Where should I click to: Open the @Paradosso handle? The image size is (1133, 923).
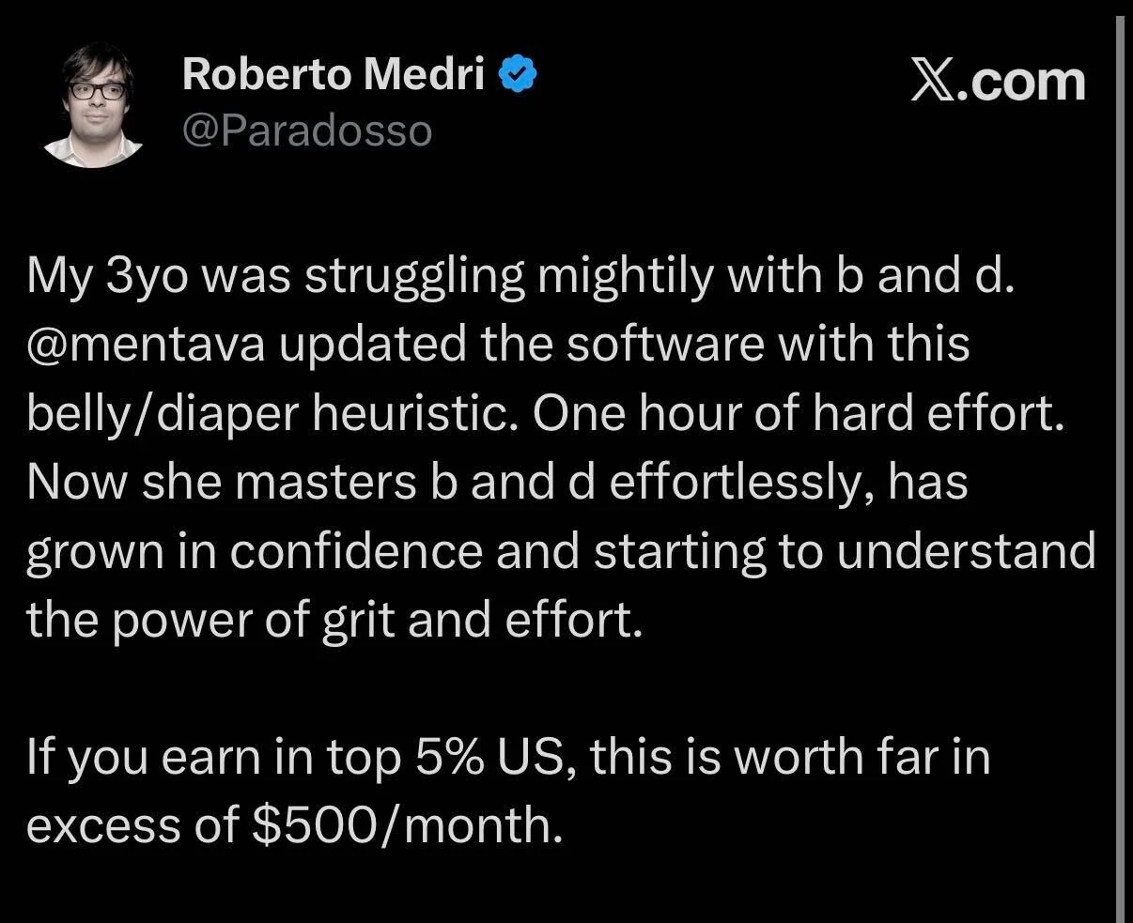[x=306, y=131]
